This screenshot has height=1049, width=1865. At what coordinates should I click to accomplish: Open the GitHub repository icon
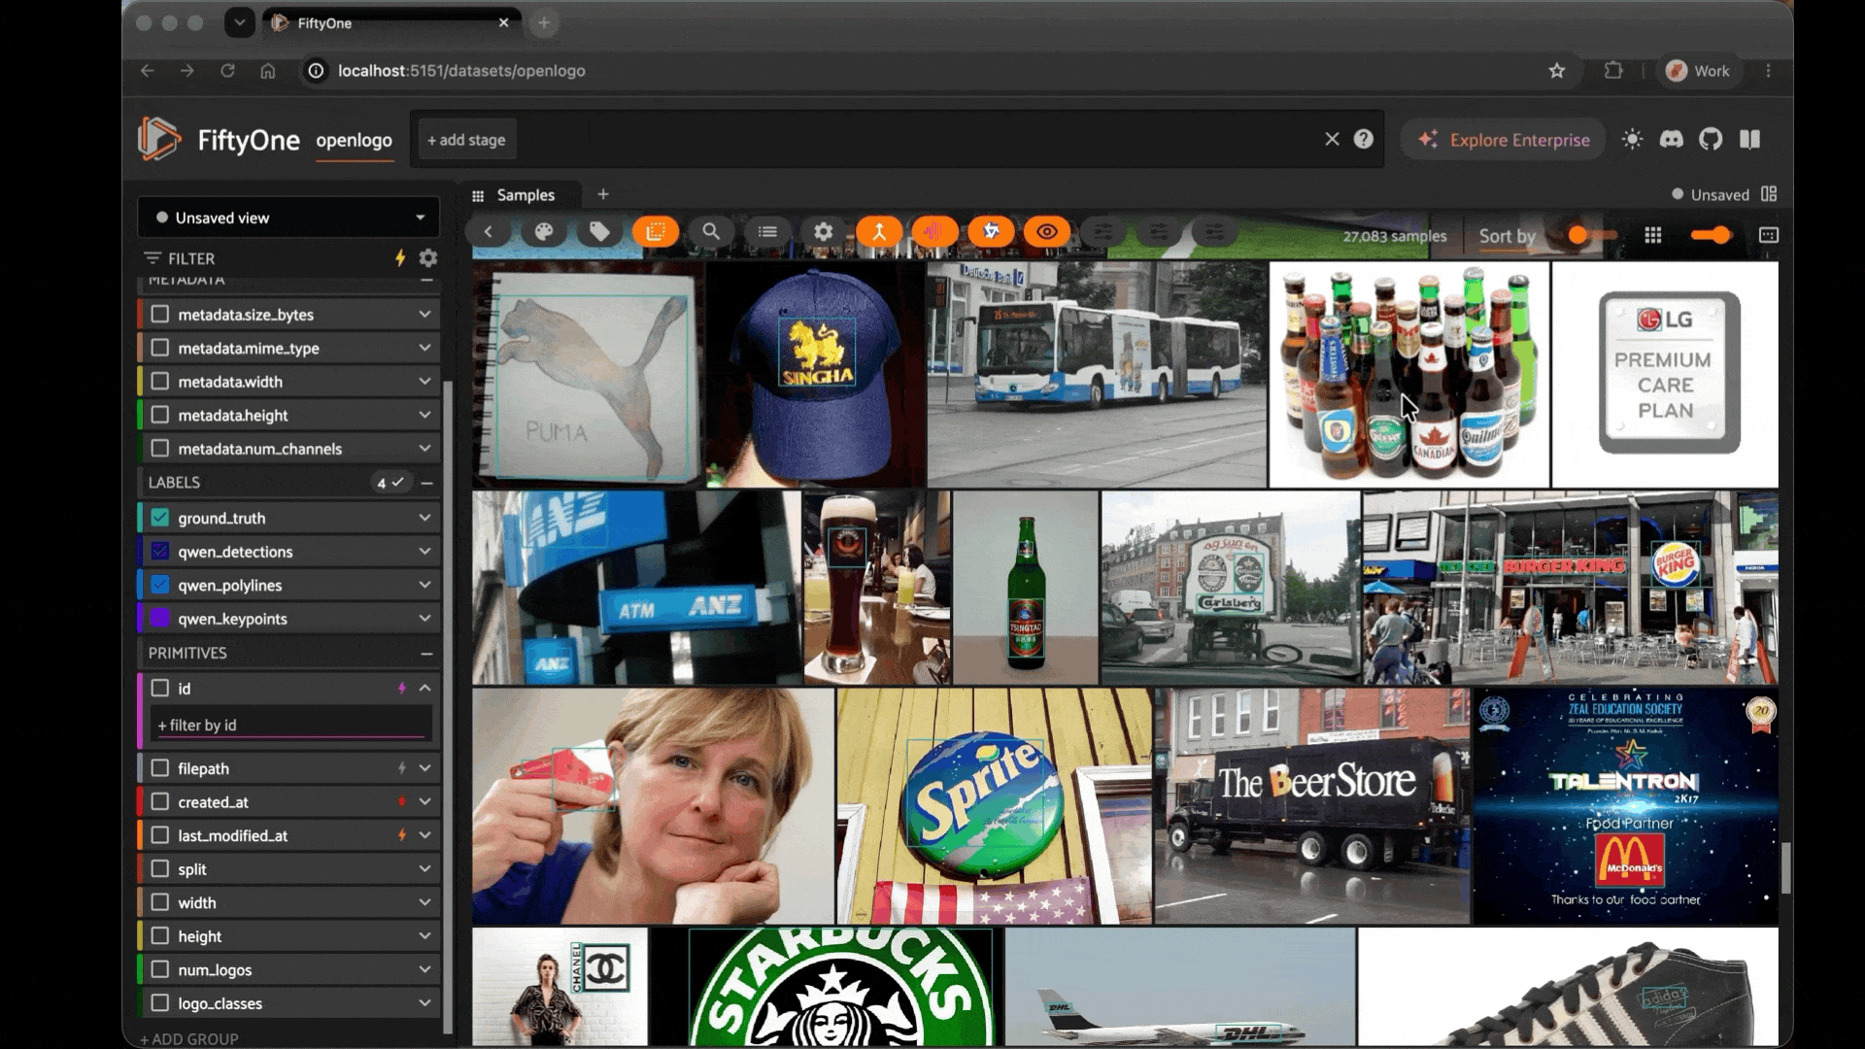coord(1711,139)
